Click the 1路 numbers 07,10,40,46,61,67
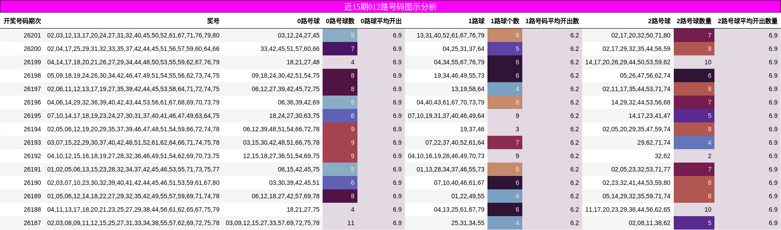Image resolution: width=781 pixels, height=230 pixels. tap(459, 183)
